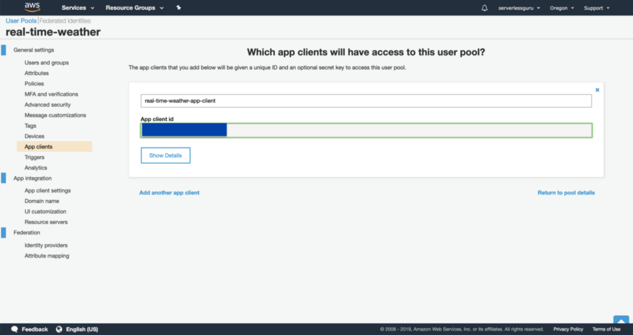Open Domain name settings

pyautogui.click(x=42, y=201)
